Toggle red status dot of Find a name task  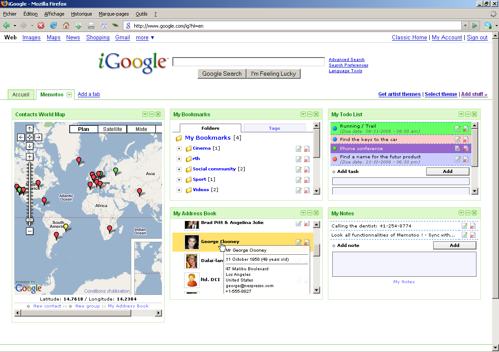click(335, 159)
